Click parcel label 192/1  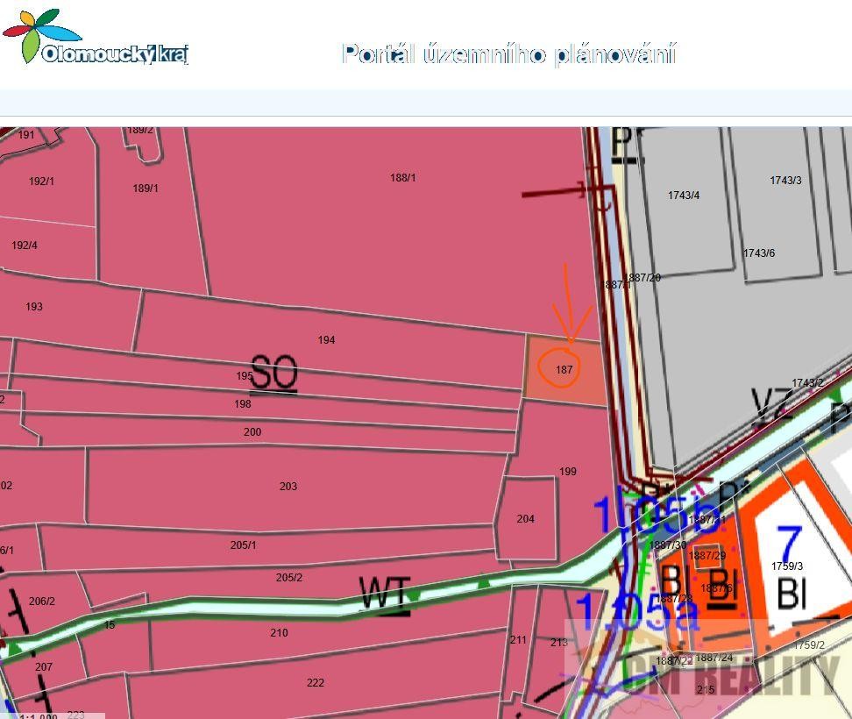click(41, 181)
